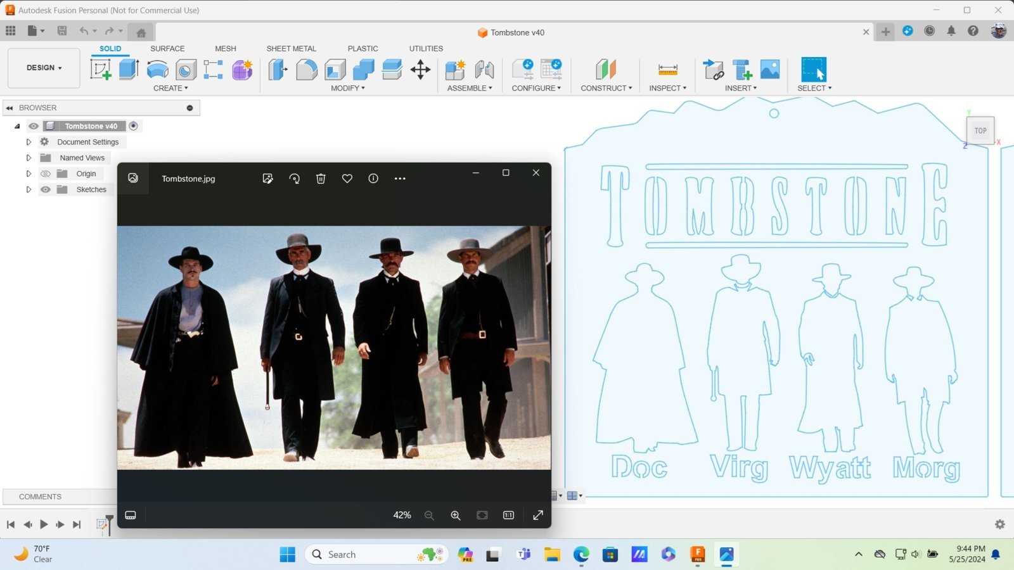This screenshot has height=570, width=1014.
Task: Open File Explorer from the taskbar
Action: tap(552, 555)
